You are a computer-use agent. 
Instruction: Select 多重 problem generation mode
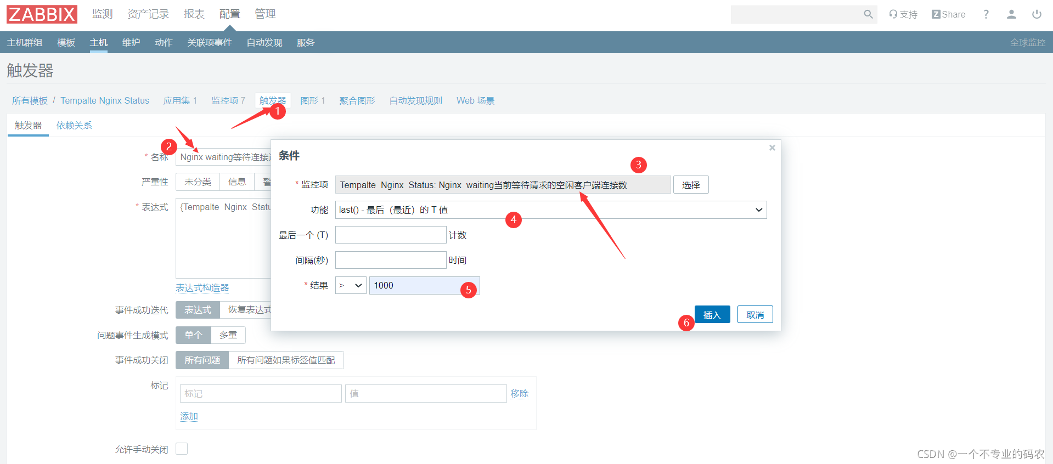[x=228, y=335]
